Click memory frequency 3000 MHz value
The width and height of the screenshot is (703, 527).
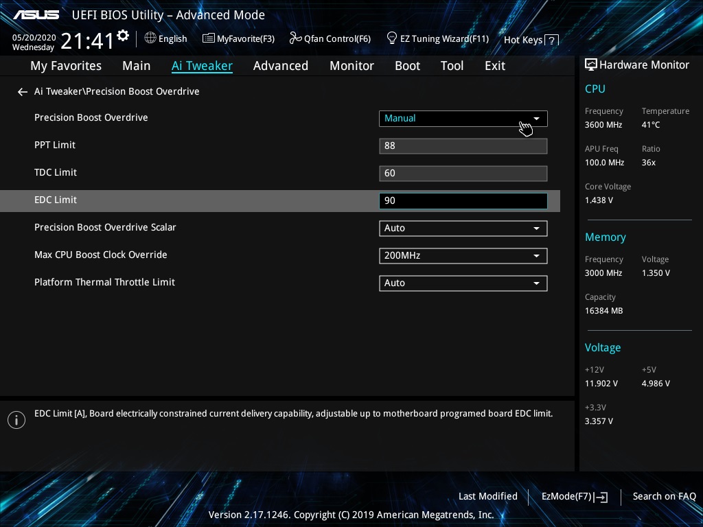pyautogui.click(x=603, y=273)
